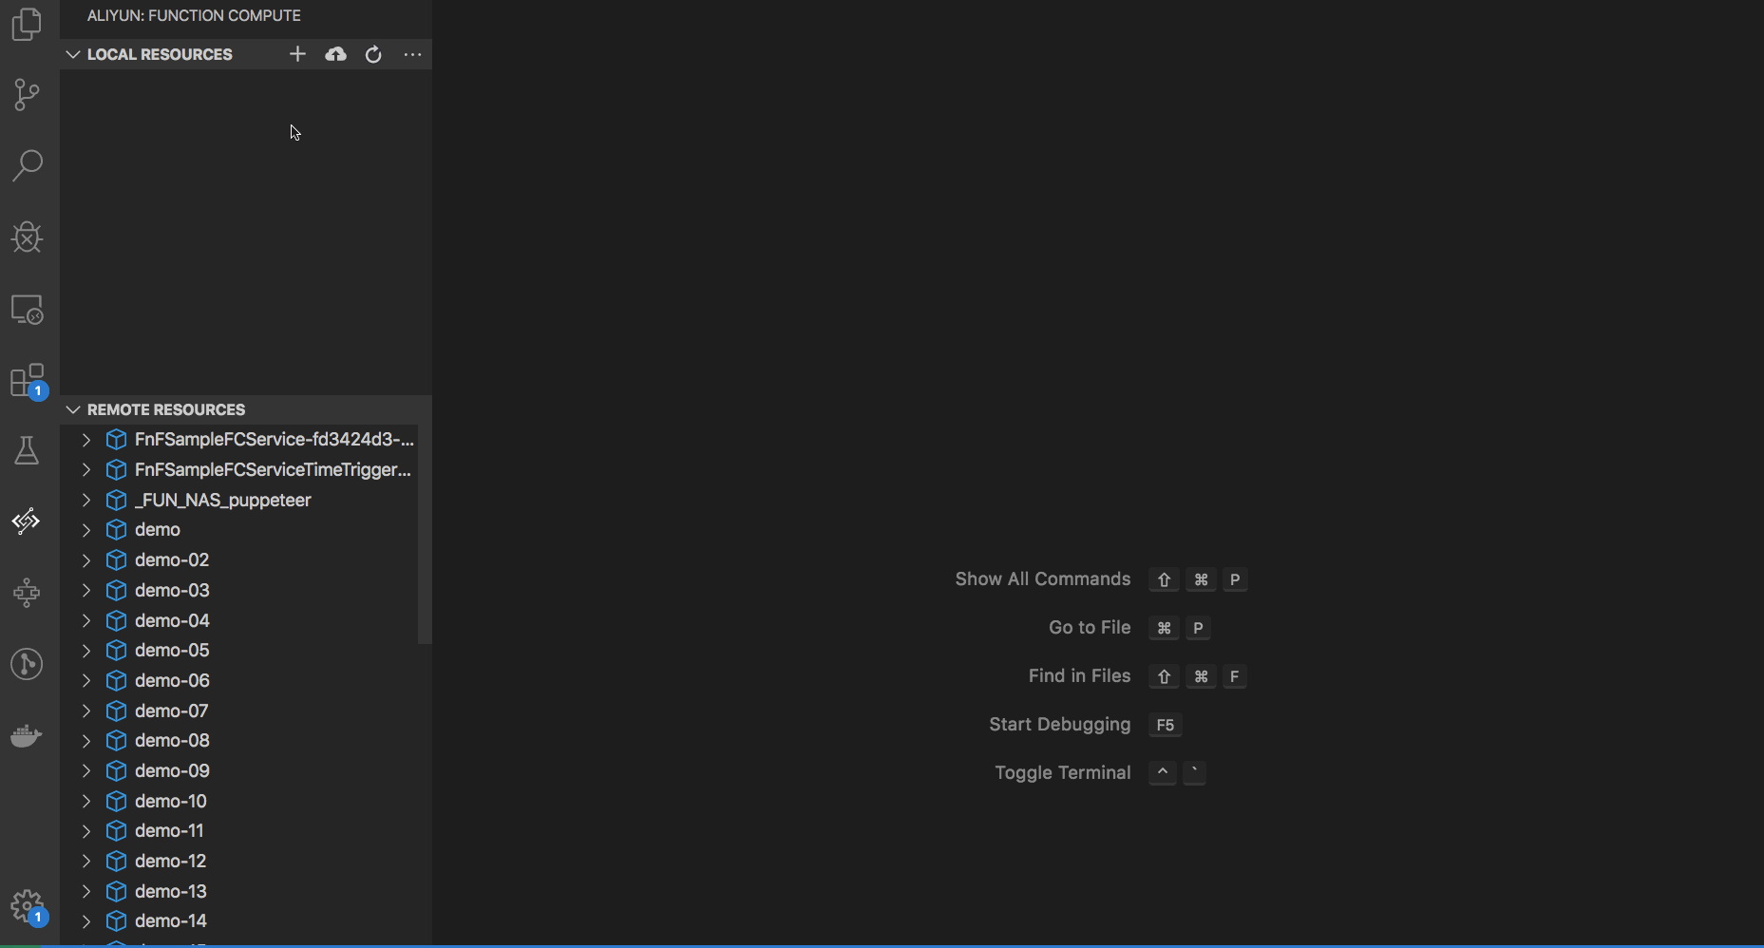Create a new local resource with plus icon
Image resolution: width=1764 pixels, height=948 pixels.
click(x=297, y=54)
